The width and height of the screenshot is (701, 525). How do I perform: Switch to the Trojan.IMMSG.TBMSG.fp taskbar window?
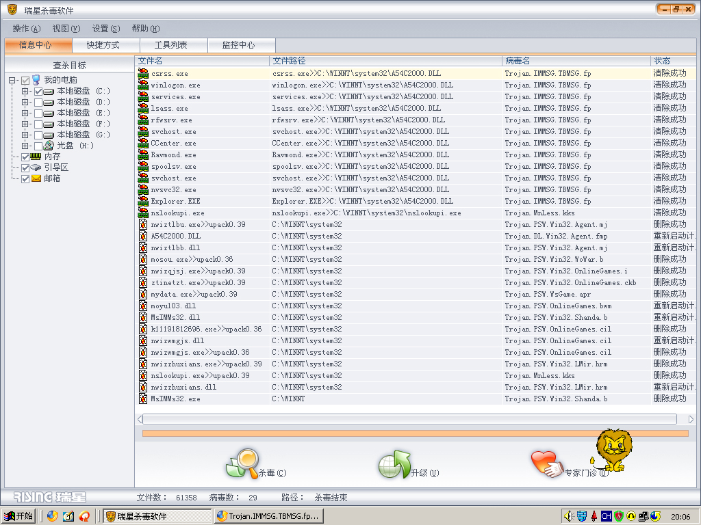[268, 516]
